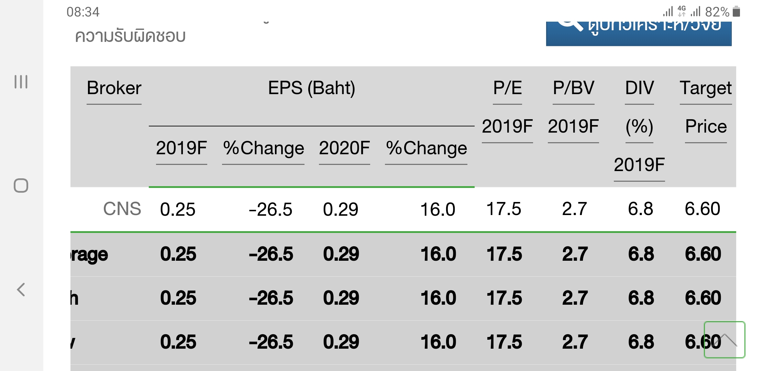Click the 2020F sub-header under EPS
Viewport: 763px width, 371px height.
344,148
